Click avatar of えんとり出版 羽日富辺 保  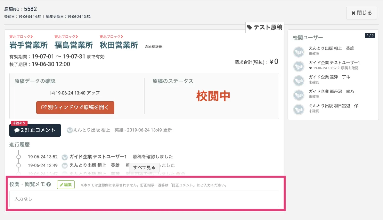tap(299, 110)
